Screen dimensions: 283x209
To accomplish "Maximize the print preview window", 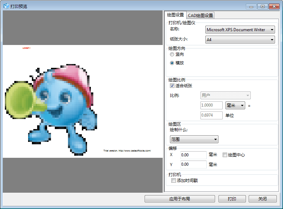I will pyautogui.click(x=262, y=6).
